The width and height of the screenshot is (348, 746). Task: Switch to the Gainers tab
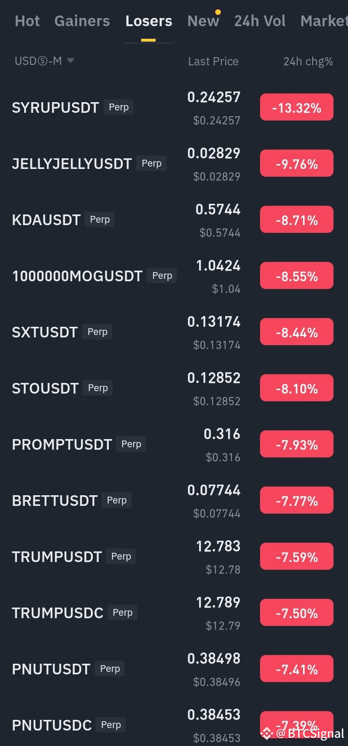(x=82, y=21)
